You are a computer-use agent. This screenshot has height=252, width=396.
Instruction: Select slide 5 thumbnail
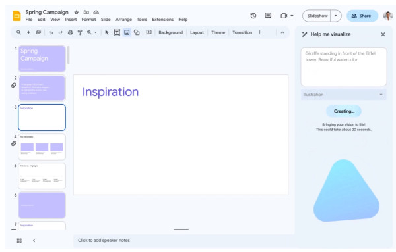click(x=42, y=176)
